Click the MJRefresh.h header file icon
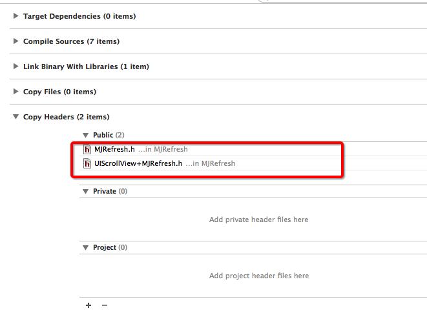 88,150
